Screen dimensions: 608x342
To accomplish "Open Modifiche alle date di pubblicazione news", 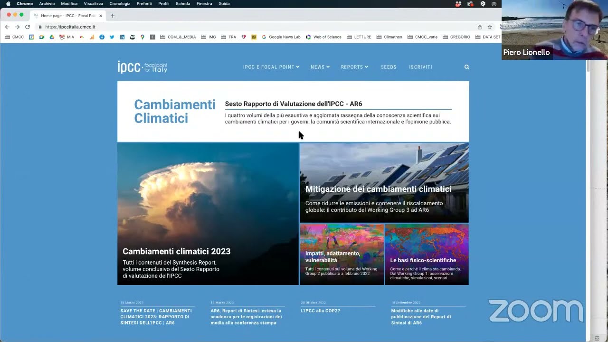I will point(421,316).
